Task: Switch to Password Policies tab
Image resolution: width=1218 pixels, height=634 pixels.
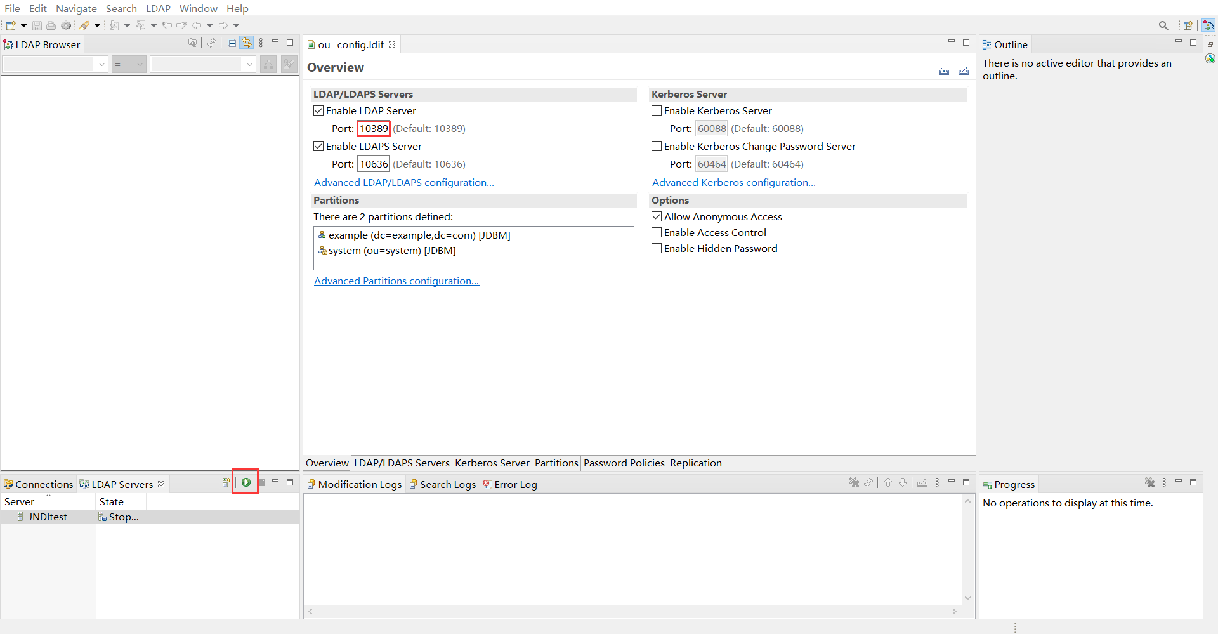Action: tap(624, 463)
